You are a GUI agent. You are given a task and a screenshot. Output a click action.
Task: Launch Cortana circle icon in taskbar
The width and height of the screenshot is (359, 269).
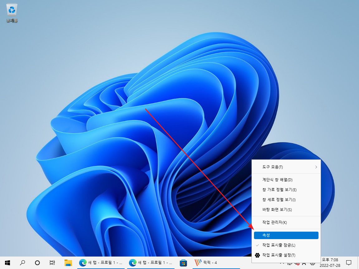click(37, 262)
